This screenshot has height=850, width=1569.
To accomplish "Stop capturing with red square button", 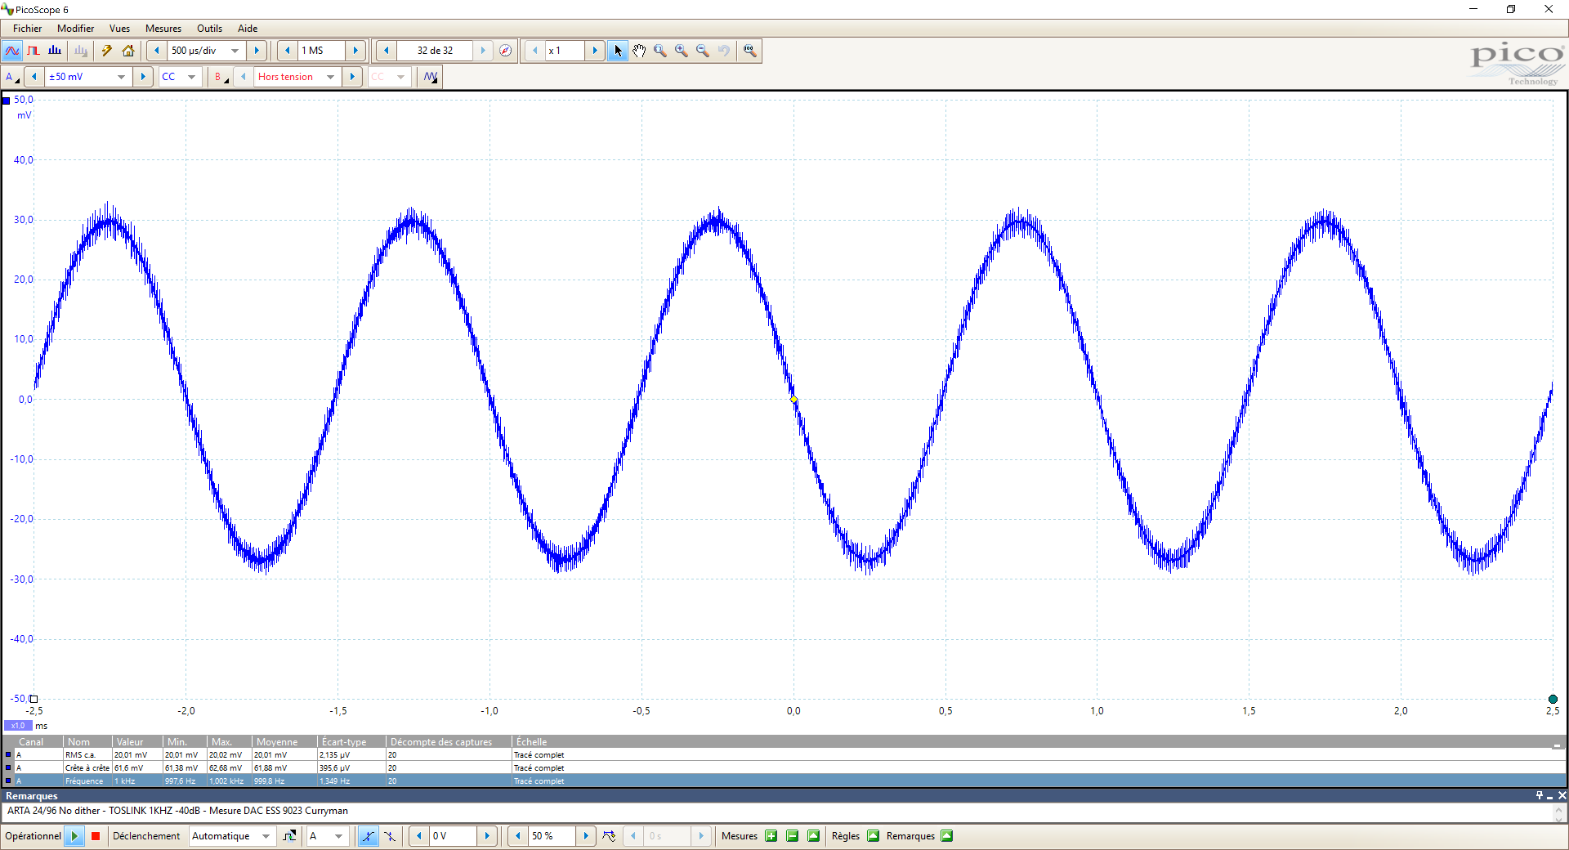I will tap(96, 836).
